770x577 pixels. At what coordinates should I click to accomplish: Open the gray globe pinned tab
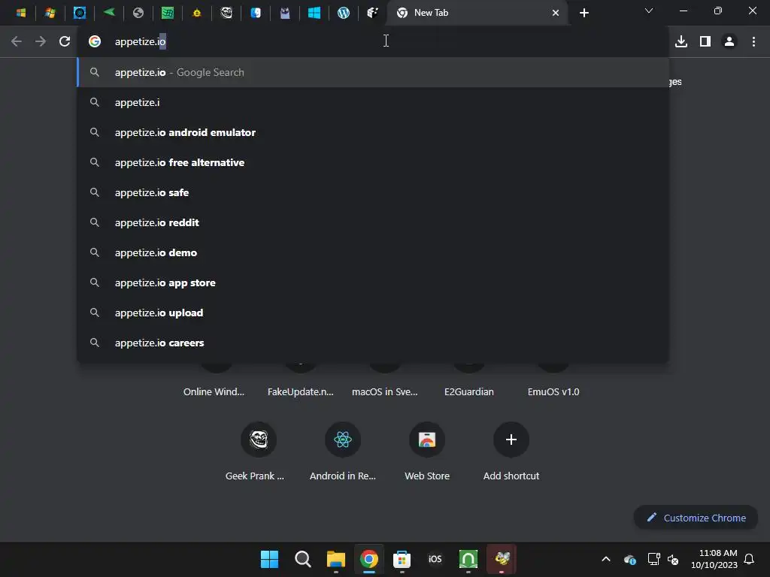tap(138, 13)
